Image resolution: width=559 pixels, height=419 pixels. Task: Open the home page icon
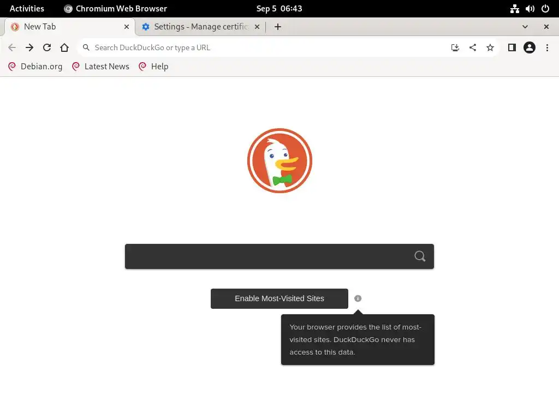pos(64,47)
